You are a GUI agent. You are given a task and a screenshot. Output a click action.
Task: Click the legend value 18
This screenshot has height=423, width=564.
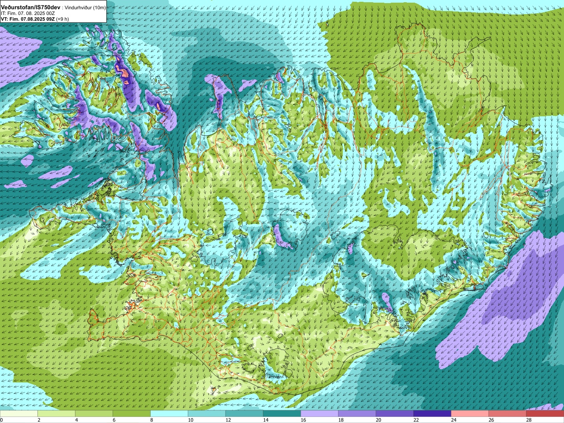(341, 420)
